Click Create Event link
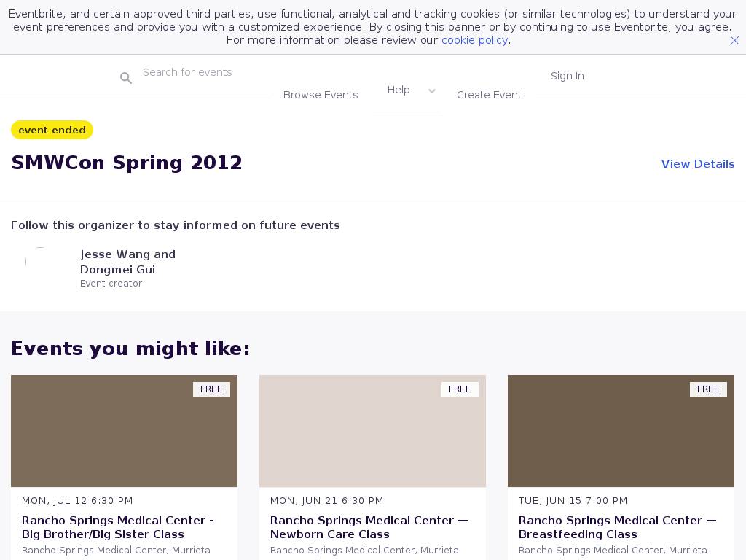 coord(489,95)
